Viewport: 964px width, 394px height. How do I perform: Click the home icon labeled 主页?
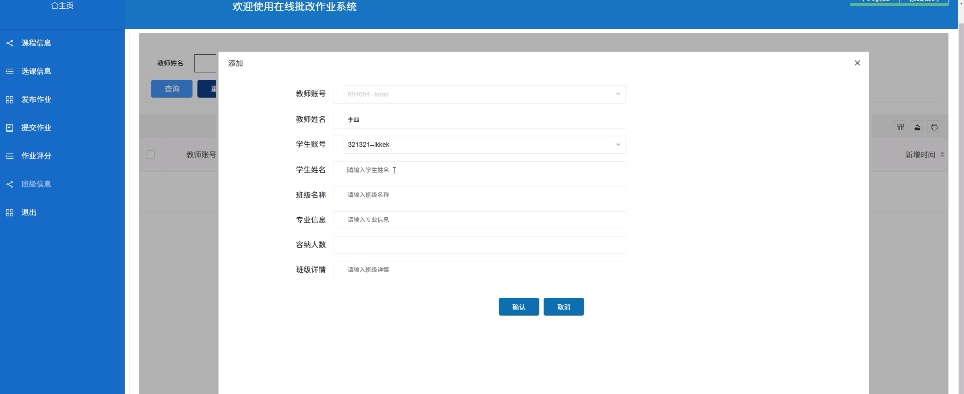point(55,6)
